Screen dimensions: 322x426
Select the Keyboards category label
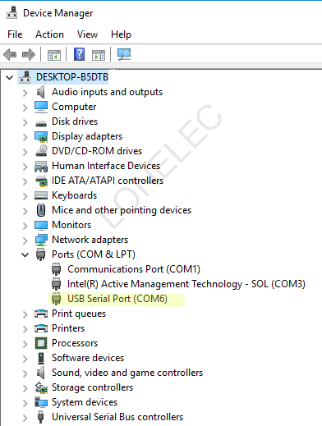tap(74, 195)
